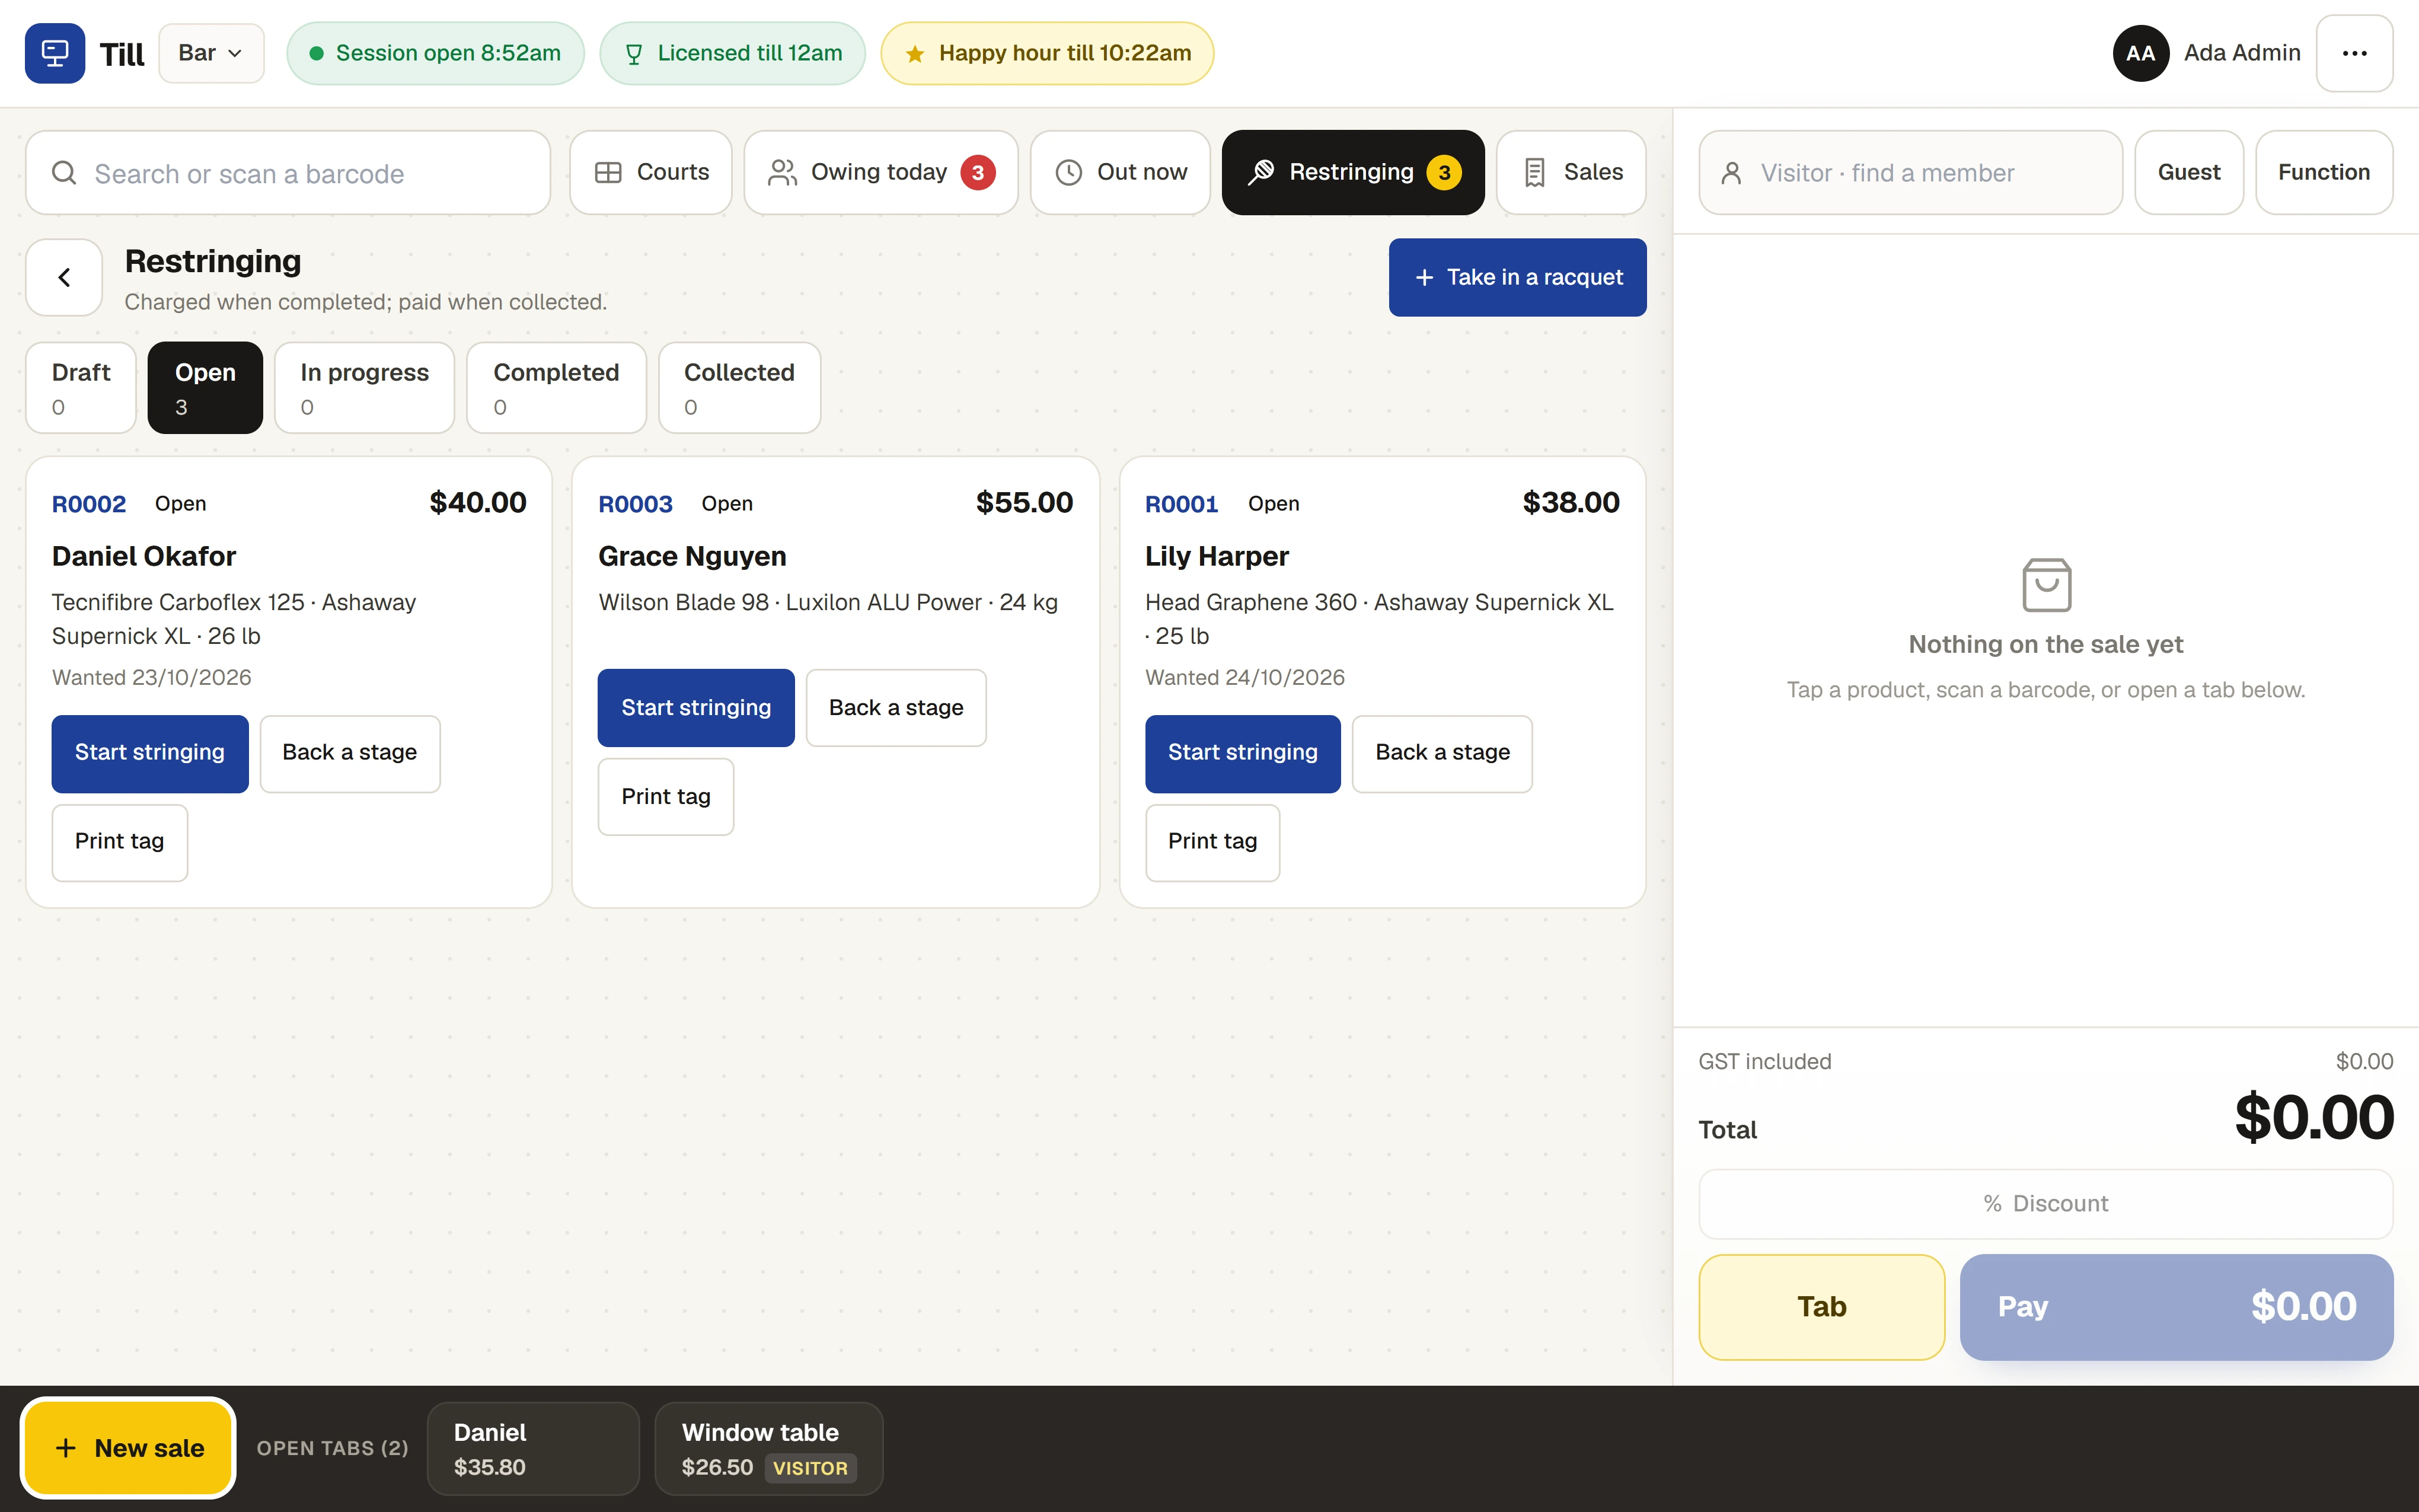Select Guest customer type
The width and height of the screenshot is (2419, 1512).
coord(2189,173)
